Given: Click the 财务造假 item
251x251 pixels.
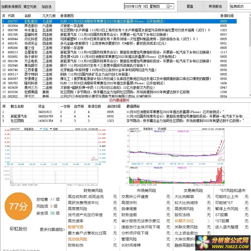Looking at the screenshot, I should [129, 215].
